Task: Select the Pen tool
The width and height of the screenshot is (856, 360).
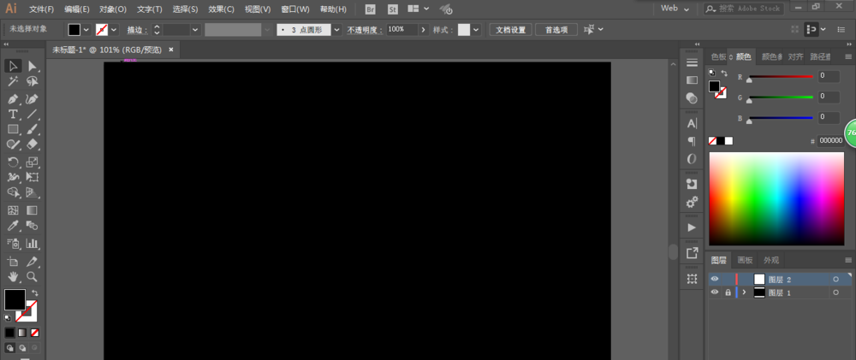Action: [13, 99]
